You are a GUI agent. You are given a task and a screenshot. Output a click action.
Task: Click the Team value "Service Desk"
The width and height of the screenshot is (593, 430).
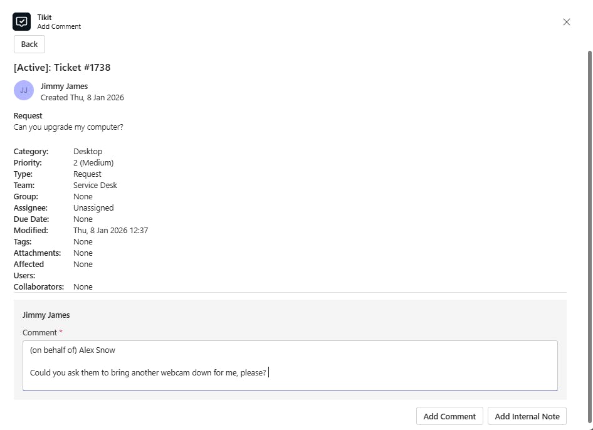pyautogui.click(x=95, y=186)
